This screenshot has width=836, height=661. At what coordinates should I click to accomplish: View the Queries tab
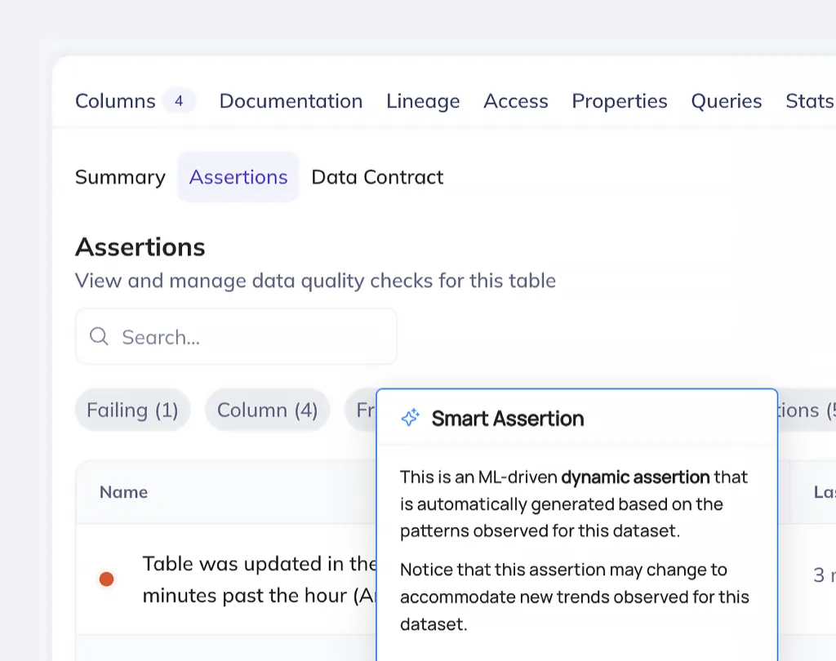click(727, 101)
